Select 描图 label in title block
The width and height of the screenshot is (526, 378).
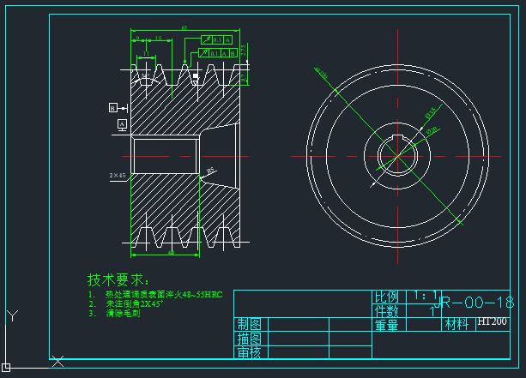point(249,339)
